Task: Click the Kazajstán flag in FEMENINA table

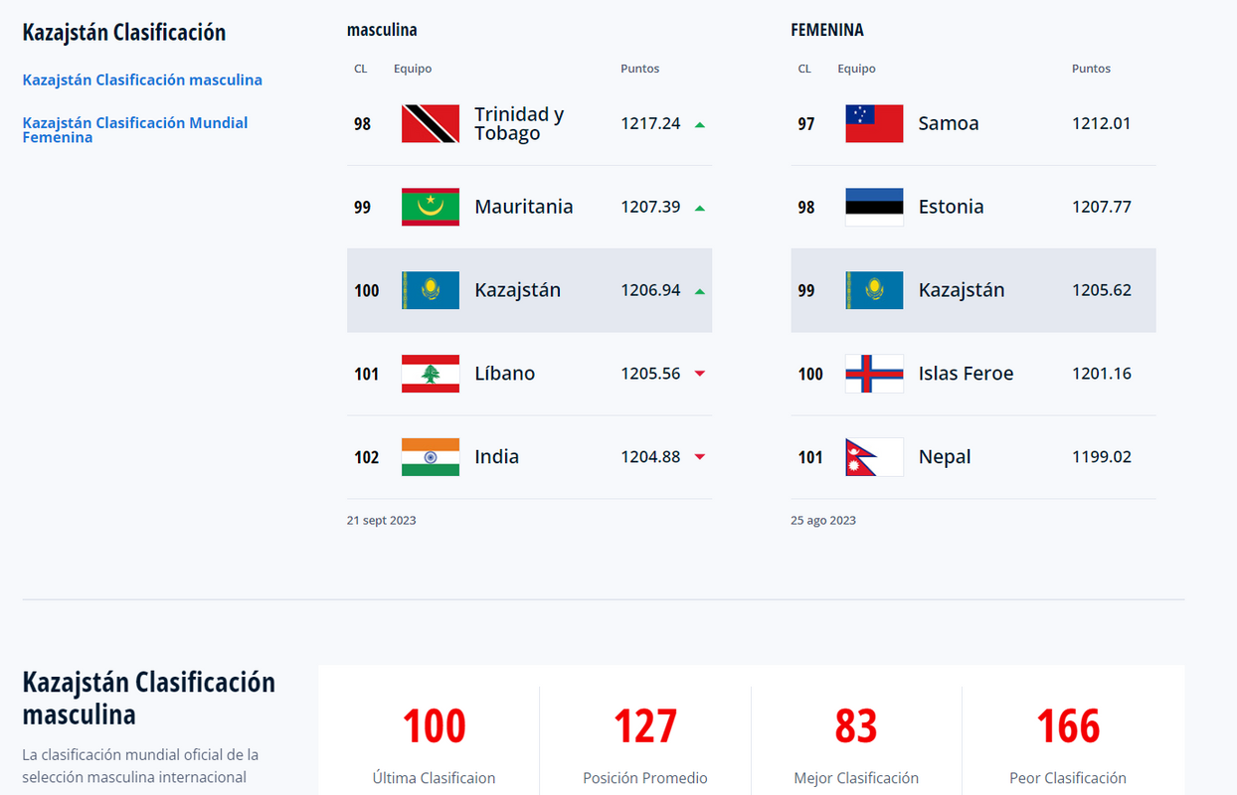Action: pyautogui.click(x=874, y=290)
